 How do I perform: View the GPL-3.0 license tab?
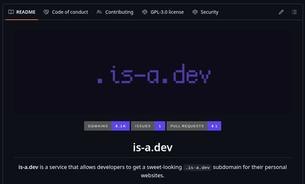tap(163, 12)
